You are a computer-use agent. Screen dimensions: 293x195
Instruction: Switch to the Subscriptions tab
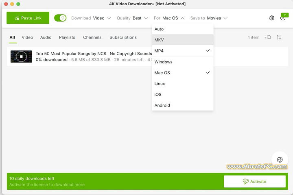point(123,37)
